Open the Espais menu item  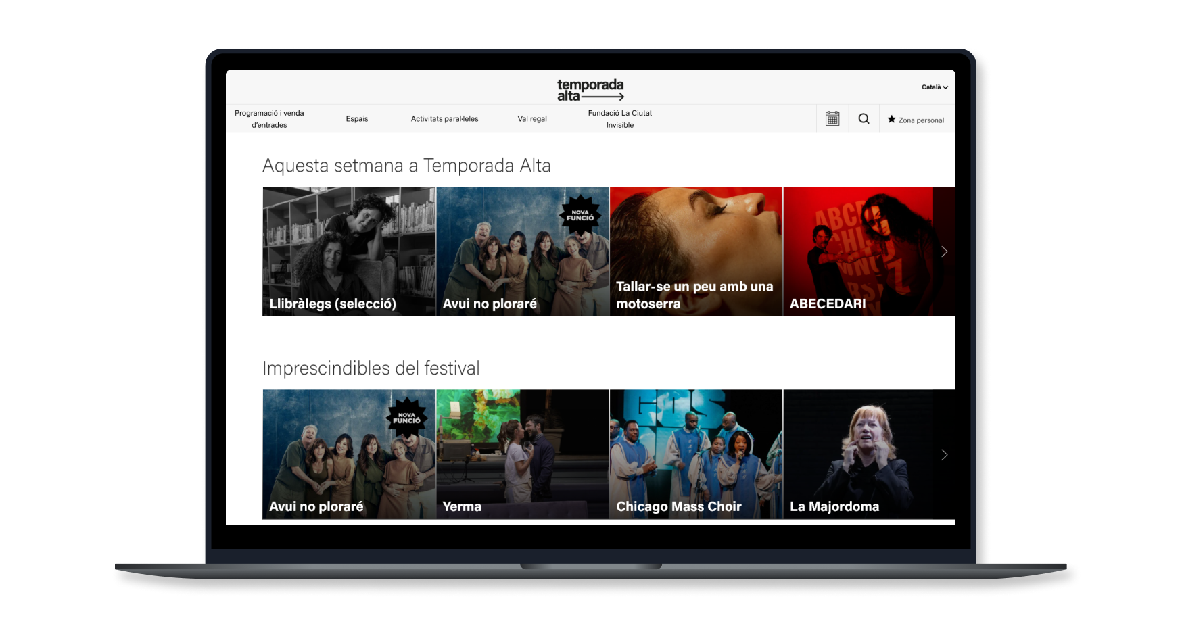(357, 119)
